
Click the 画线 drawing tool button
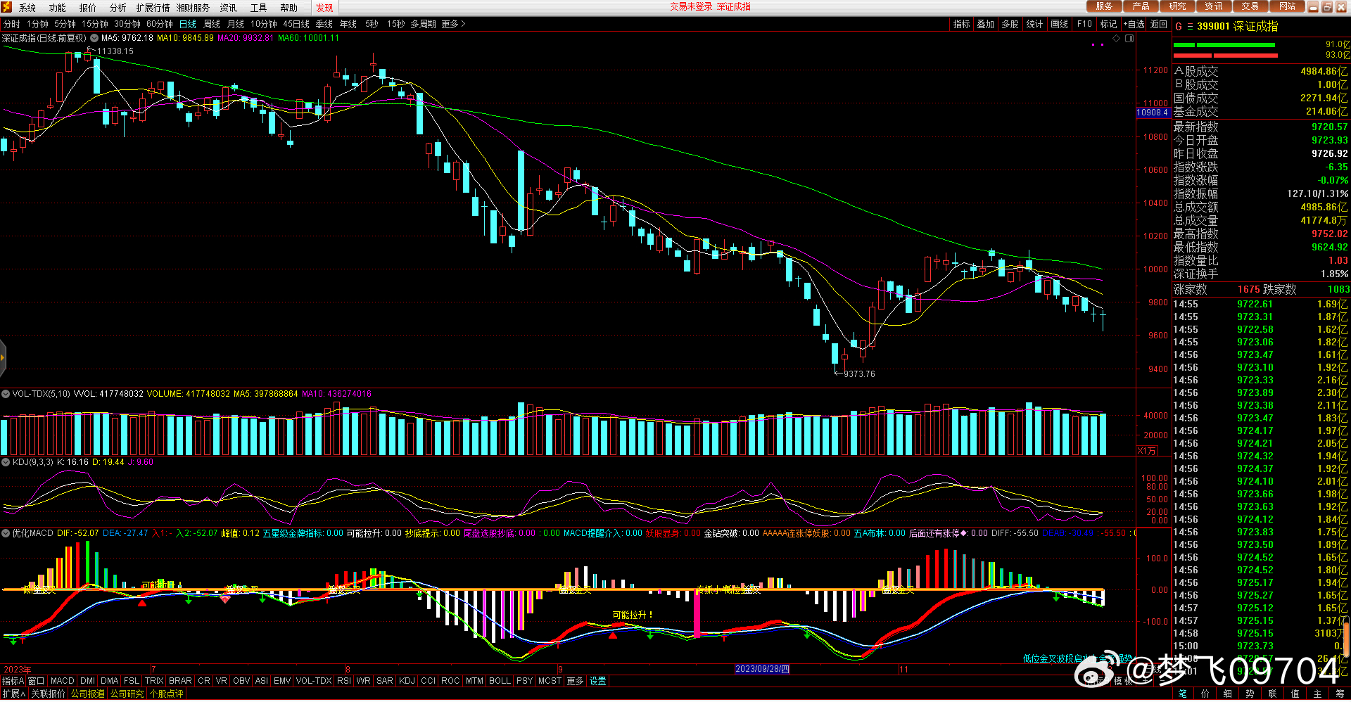click(x=1059, y=24)
